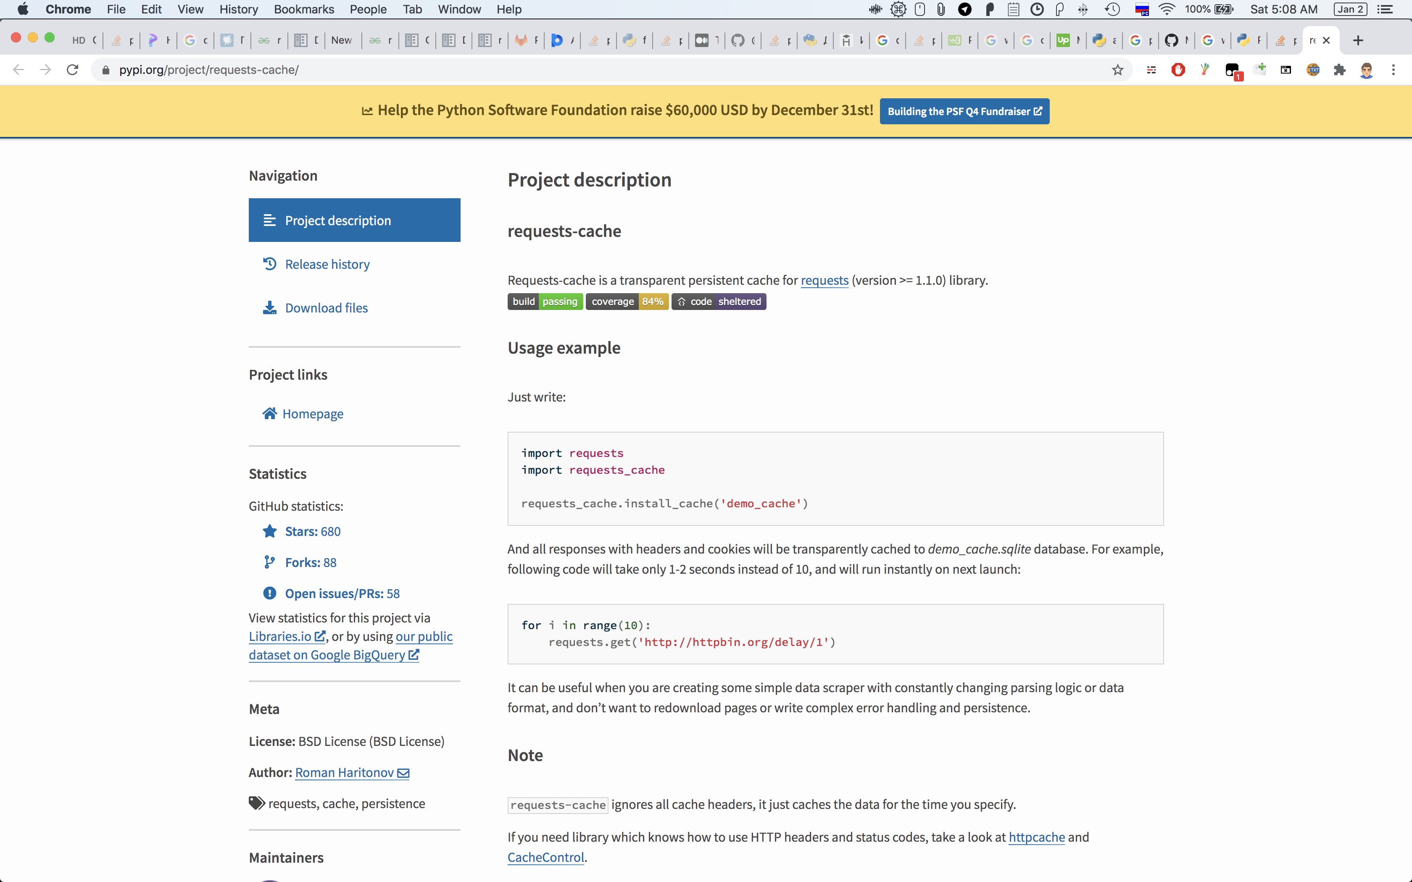Click the Forks branch icon
Viewport: 1412px width, 882px height.
[x=269, y=562]
